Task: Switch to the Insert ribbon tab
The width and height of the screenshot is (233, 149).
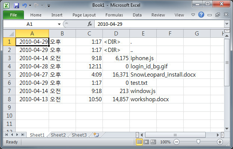Action: [57, 15]
